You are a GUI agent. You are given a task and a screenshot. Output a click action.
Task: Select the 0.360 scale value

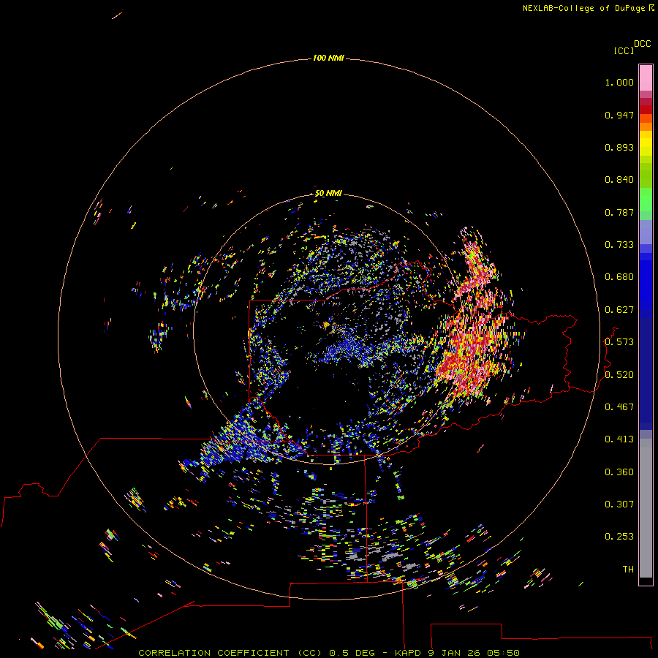click(619, 472)
